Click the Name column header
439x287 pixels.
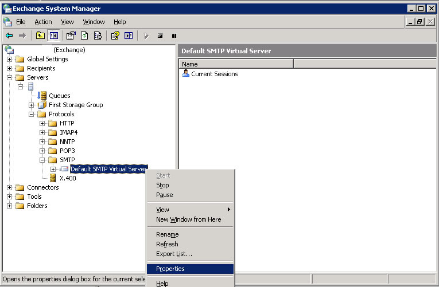click(236, 64)
